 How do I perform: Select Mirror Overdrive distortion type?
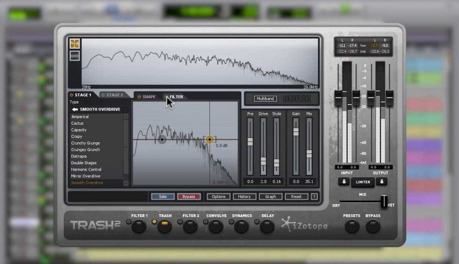click(85, 176)
